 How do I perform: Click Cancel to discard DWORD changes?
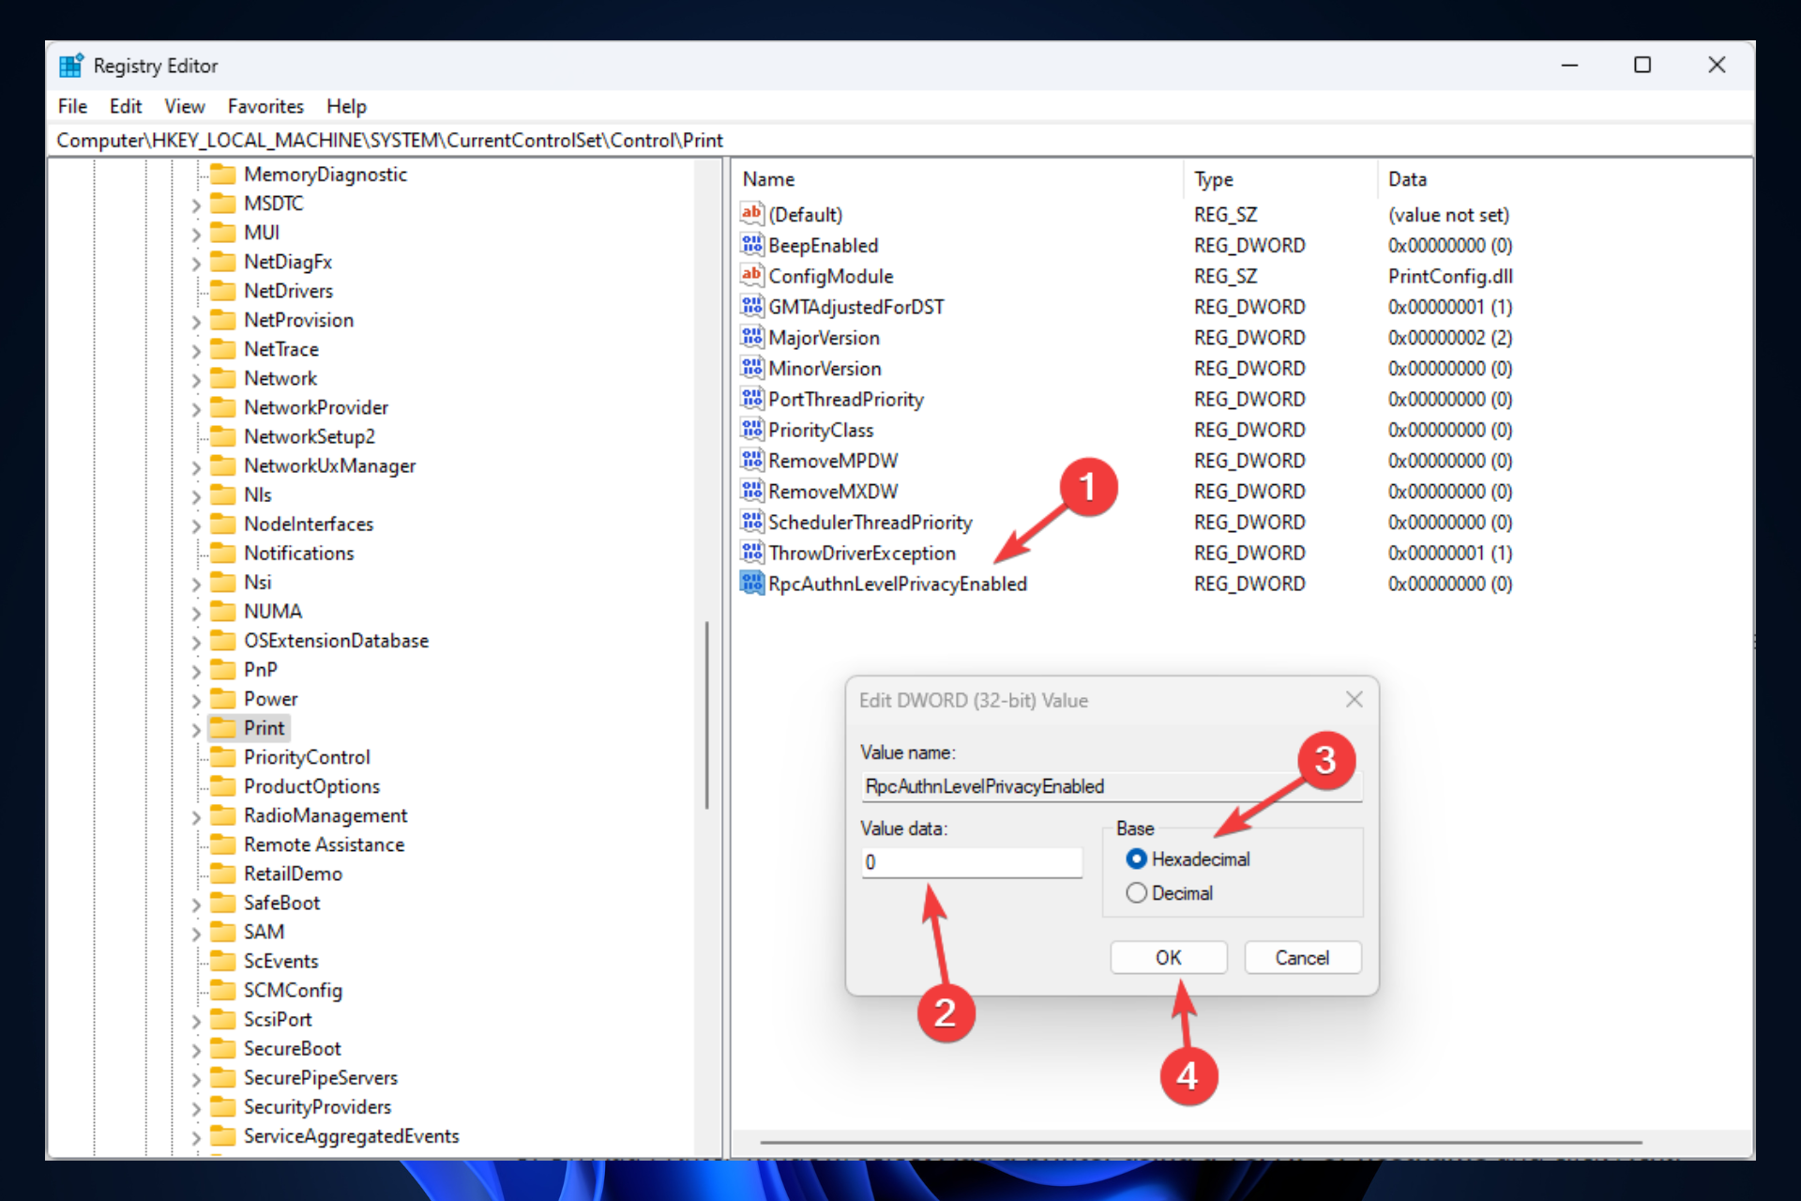1298,957
